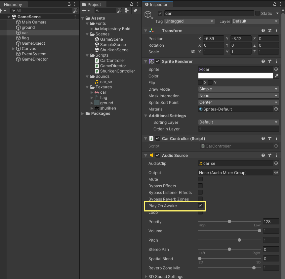Uncheck Play On Awake
285x279 pixels.
tap(200, 206)
